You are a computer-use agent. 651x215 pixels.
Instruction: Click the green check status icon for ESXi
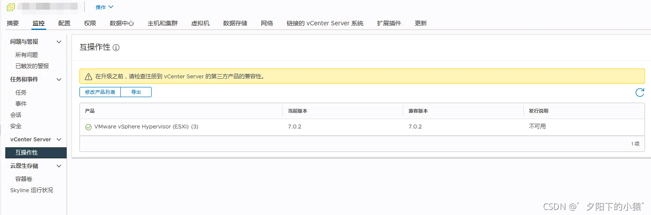[x=88, y=127]
